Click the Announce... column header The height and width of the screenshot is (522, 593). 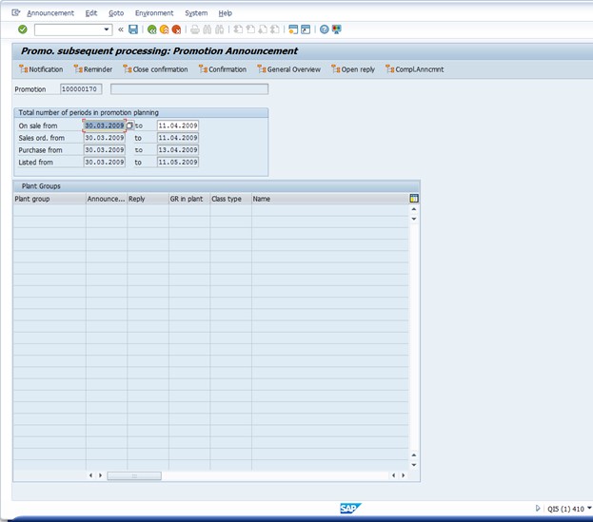(x=107, y=199)
